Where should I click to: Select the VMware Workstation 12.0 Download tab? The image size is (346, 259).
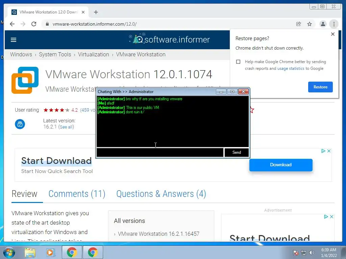click(48, 12)
